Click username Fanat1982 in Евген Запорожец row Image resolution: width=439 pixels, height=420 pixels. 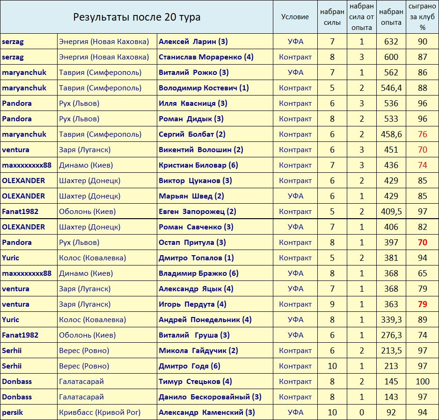coord(20,212)
